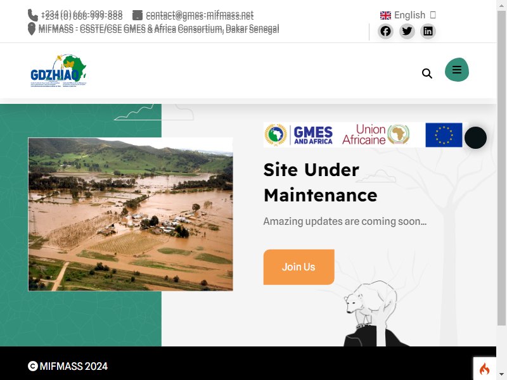
Task: Click the search magnifier icon
Action: [x=427, y=73]
